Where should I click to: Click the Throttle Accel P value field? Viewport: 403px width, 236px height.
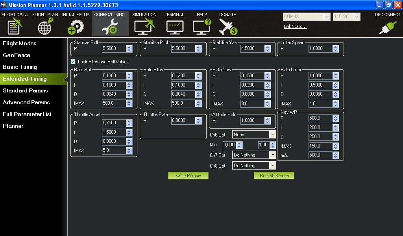coord(114,123)
